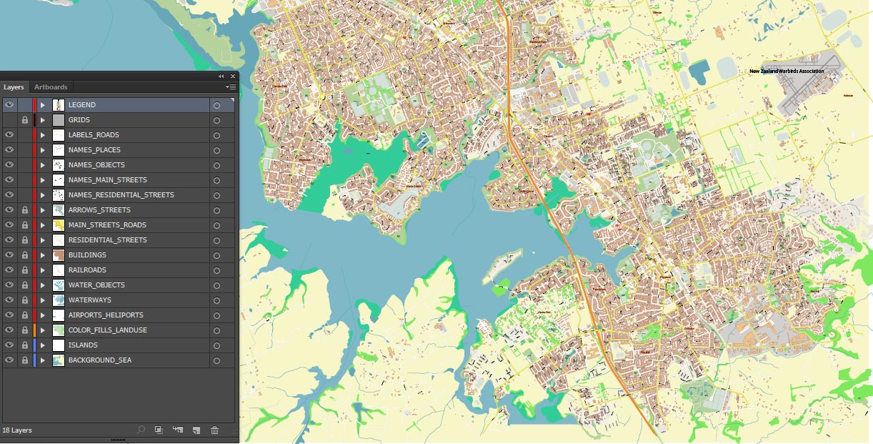Expand the WATER_OBJECTS layer
873x444 pixels.
(x=43, y=285)
